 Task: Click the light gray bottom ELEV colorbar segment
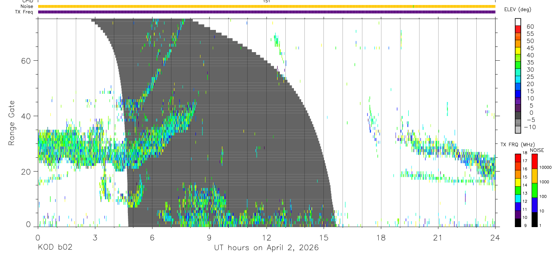pos(518,131)
